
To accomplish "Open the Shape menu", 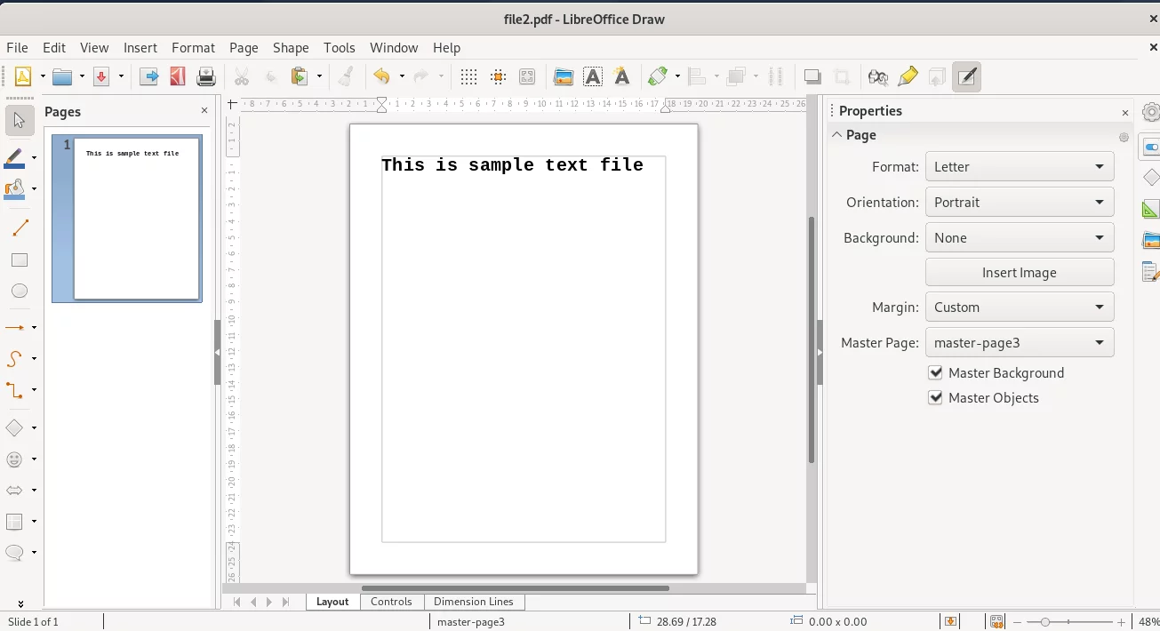I will coord(291,47).
